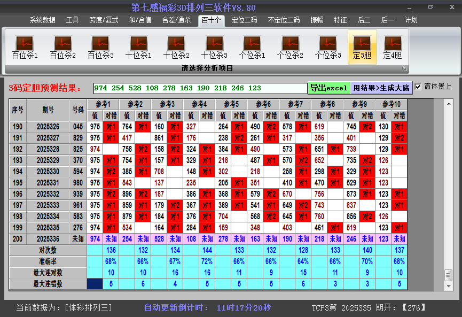Viewport: 462px width, 317px height.
Task: Select the 个位杀3 icon
Action: 328,47
